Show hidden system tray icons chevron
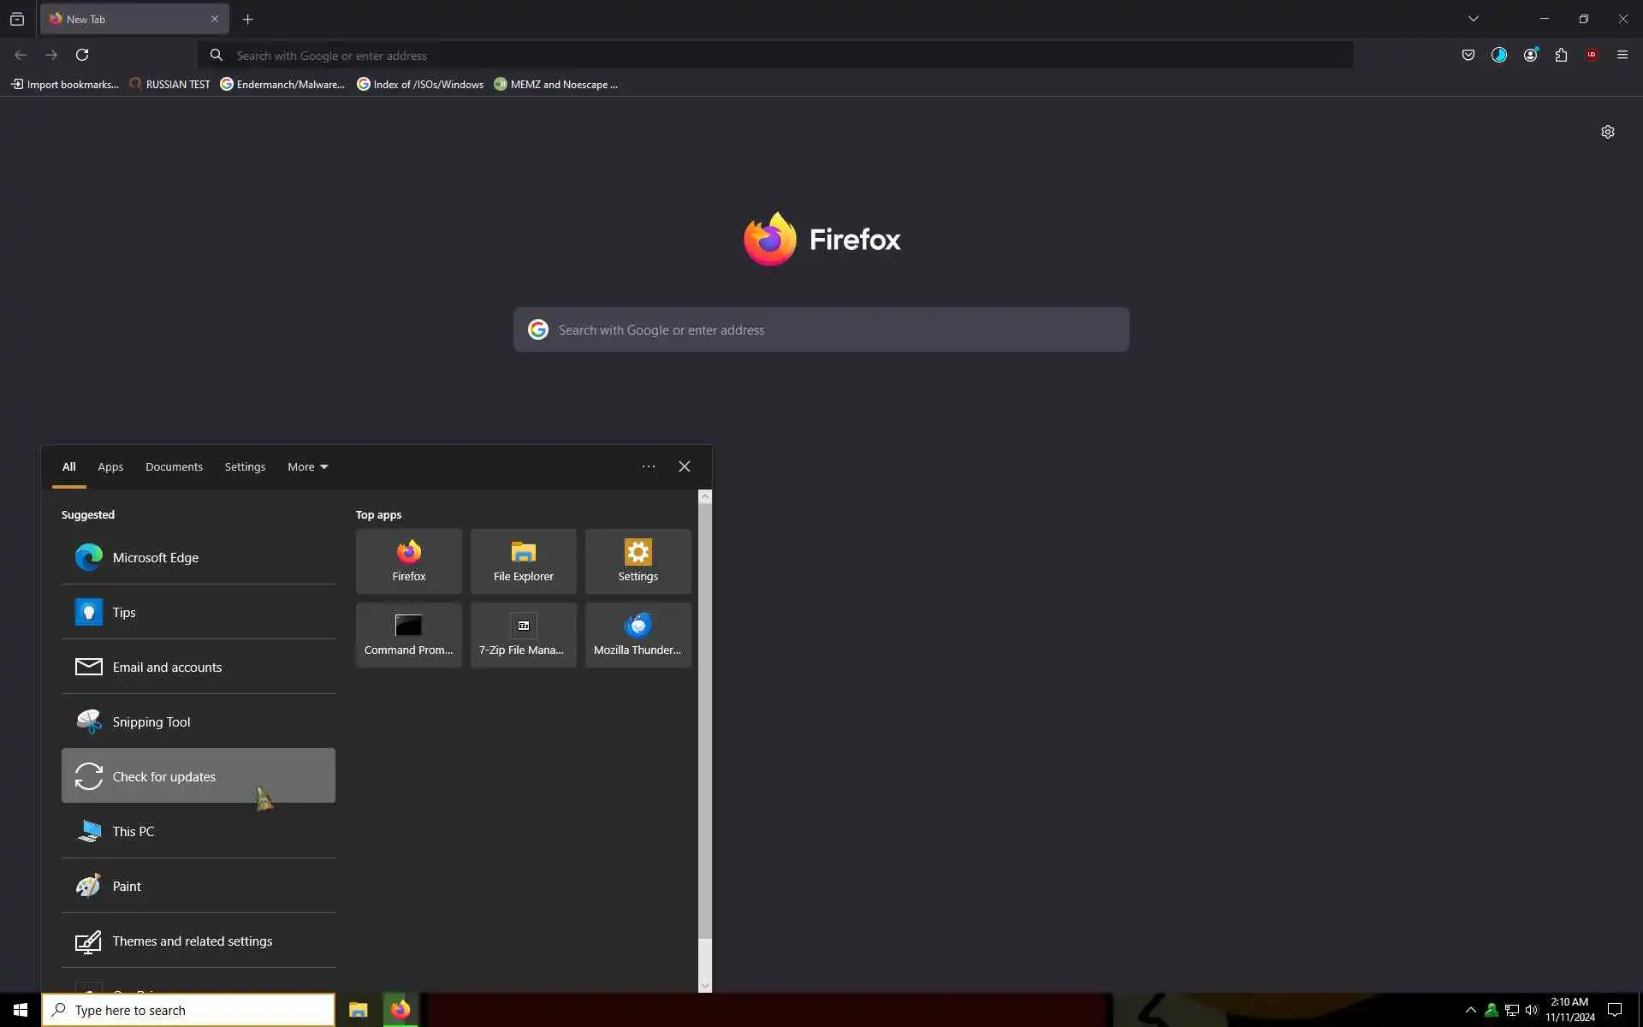Image resolution: width=1643 pixels, height=1027 pixels. pos(1470,1010)
